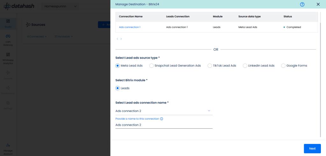Click the Source data type column header
This screenshot has height=156, width=326.
point(250,17)
